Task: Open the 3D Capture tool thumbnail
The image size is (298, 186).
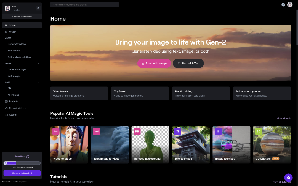Action: (272, 145)
